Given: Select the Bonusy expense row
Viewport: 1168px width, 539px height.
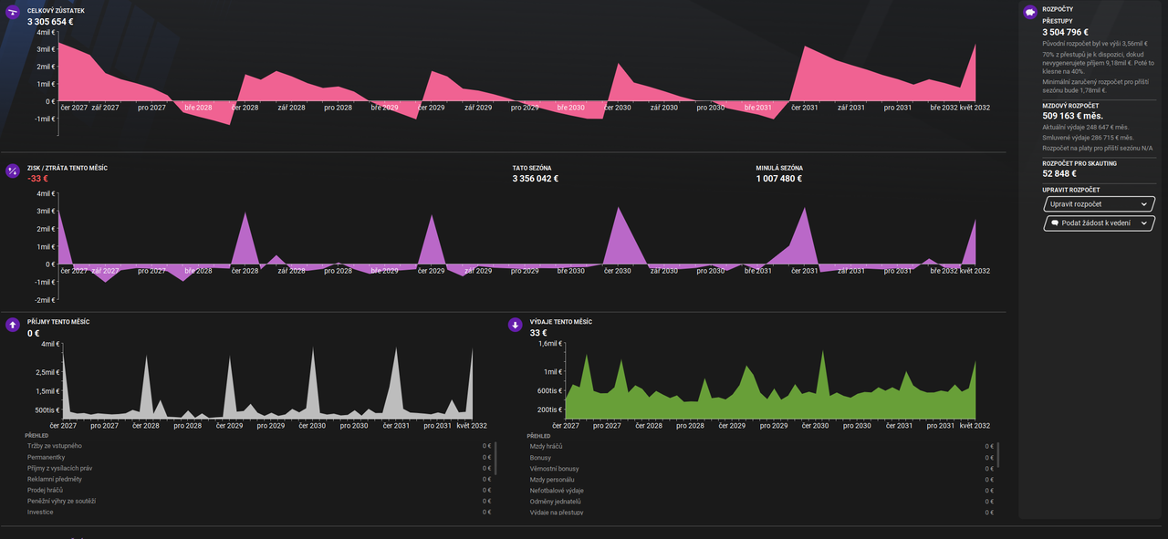Looking at the screenshot, I should 762,457.
